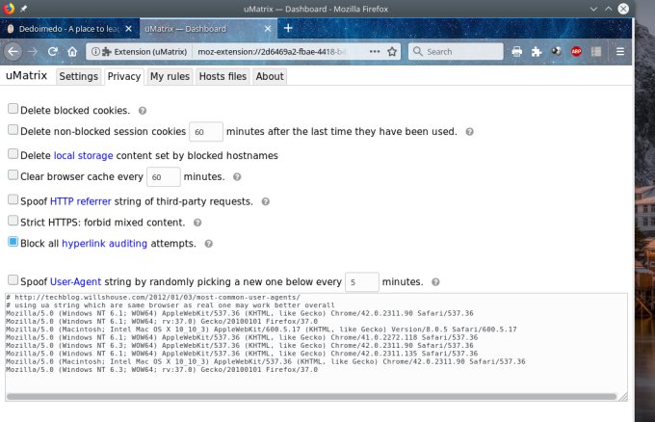Open the Firefox hamburger menu
Viewport: 655px width, 422px height.
[x=620, y=51]
